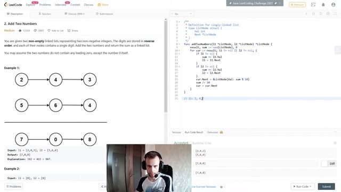Fold code at line 1 arrow

click(x=179, y=22)
